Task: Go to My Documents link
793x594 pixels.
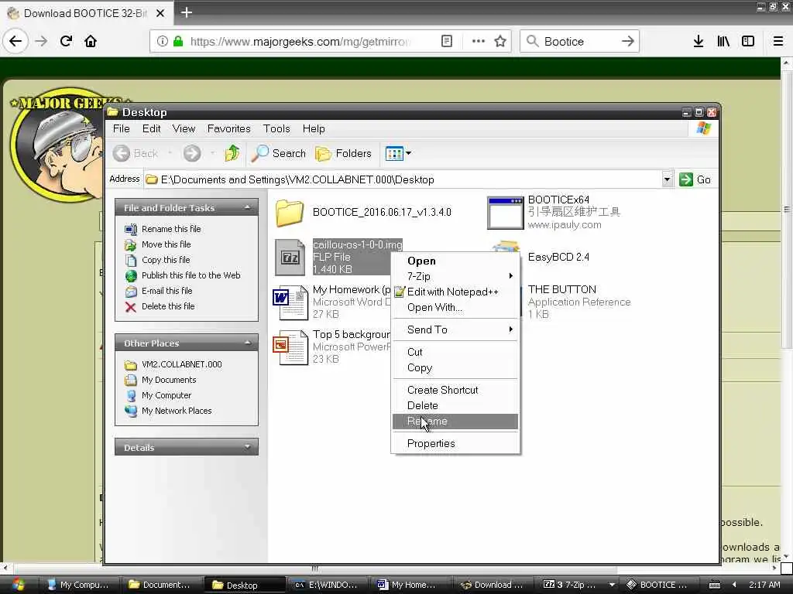Action: [169, 380]
